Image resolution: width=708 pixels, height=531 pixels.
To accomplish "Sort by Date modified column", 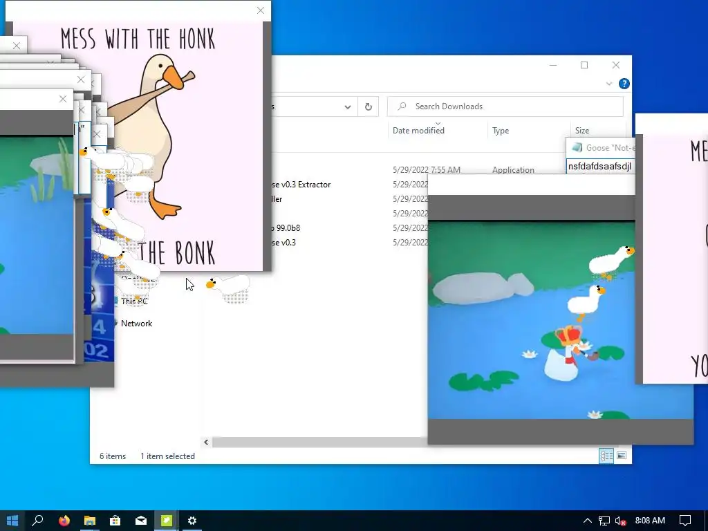I will coord(418,131).
